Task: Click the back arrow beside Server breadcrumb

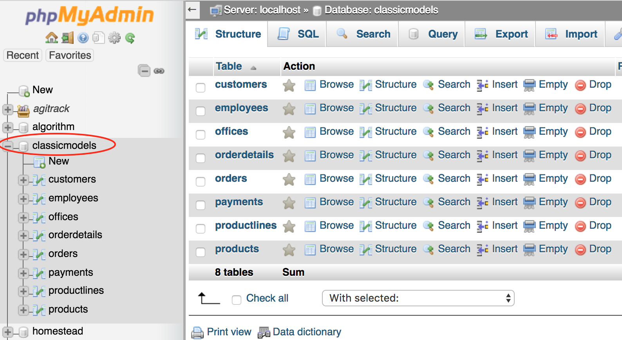Action: 192,10
